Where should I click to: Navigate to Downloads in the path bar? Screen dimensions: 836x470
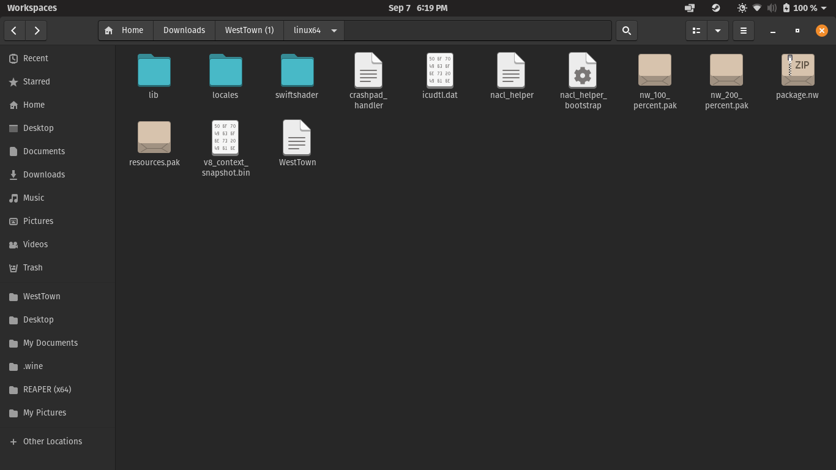(x=184, y=31)
